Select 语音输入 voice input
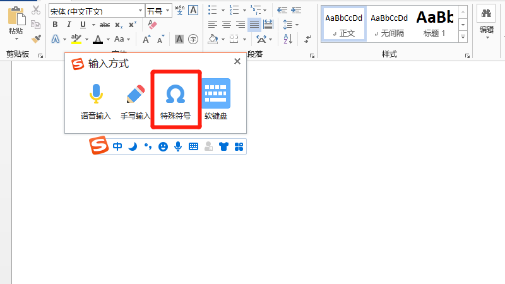The height and width of the screenshot is (284, 505). click(x=95, y=100)
